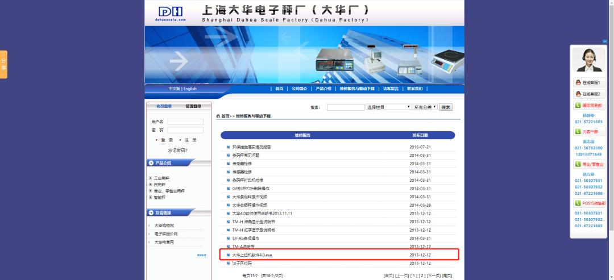Viewport: 614px width, 280px height.
Task: Open the 访客留言 navigation item
Action: point(391,89)
